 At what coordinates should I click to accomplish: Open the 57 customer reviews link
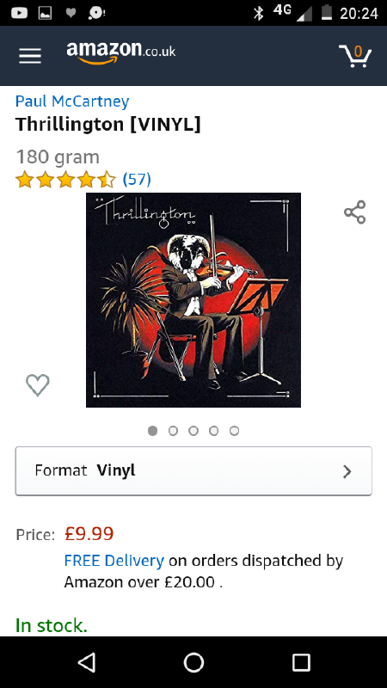[137, 179]
